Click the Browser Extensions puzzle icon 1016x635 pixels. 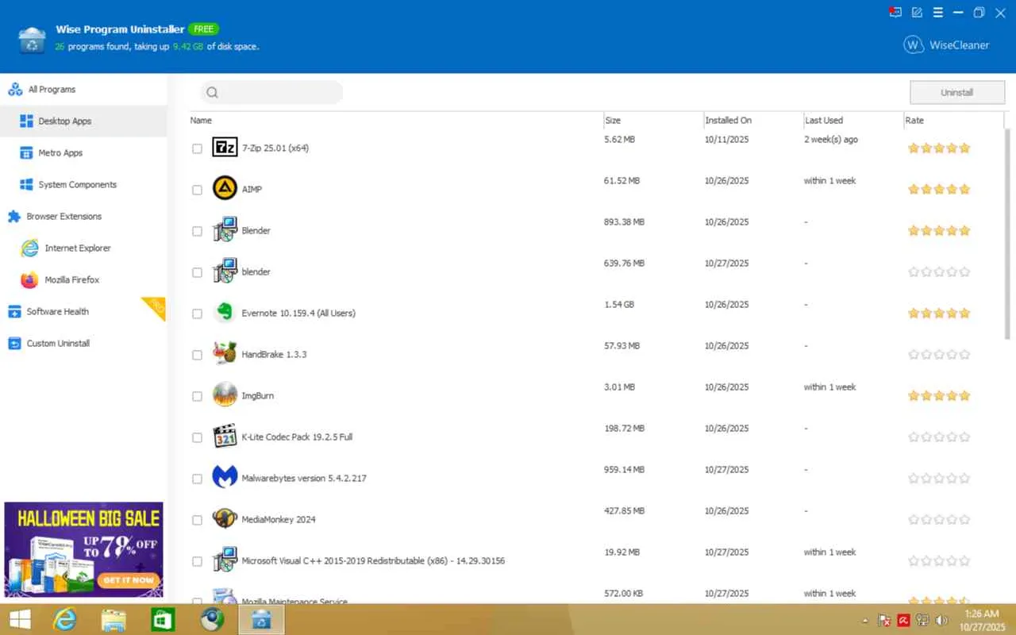[x=14, y=217]
